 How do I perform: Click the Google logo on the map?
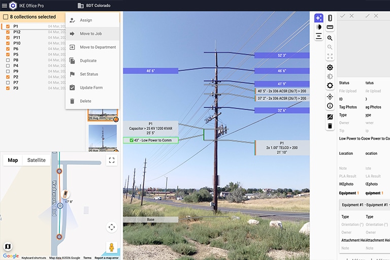tap(11, 256)
